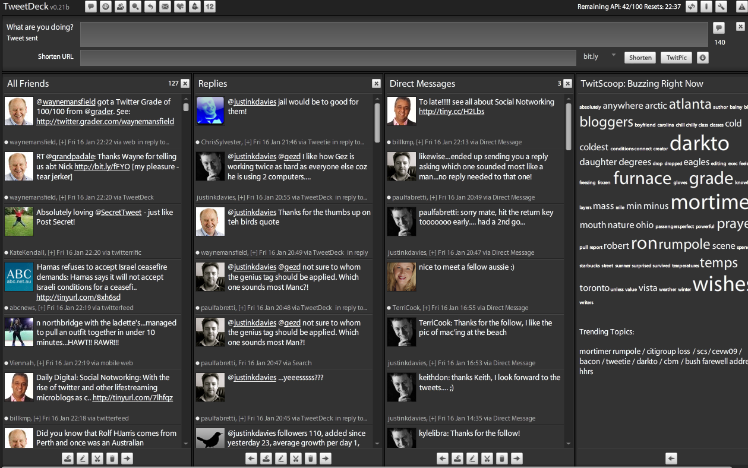The image size is (748, 468).
Task: Click the [+] next to abcnews in All Friends
Action: pos(41,308)
